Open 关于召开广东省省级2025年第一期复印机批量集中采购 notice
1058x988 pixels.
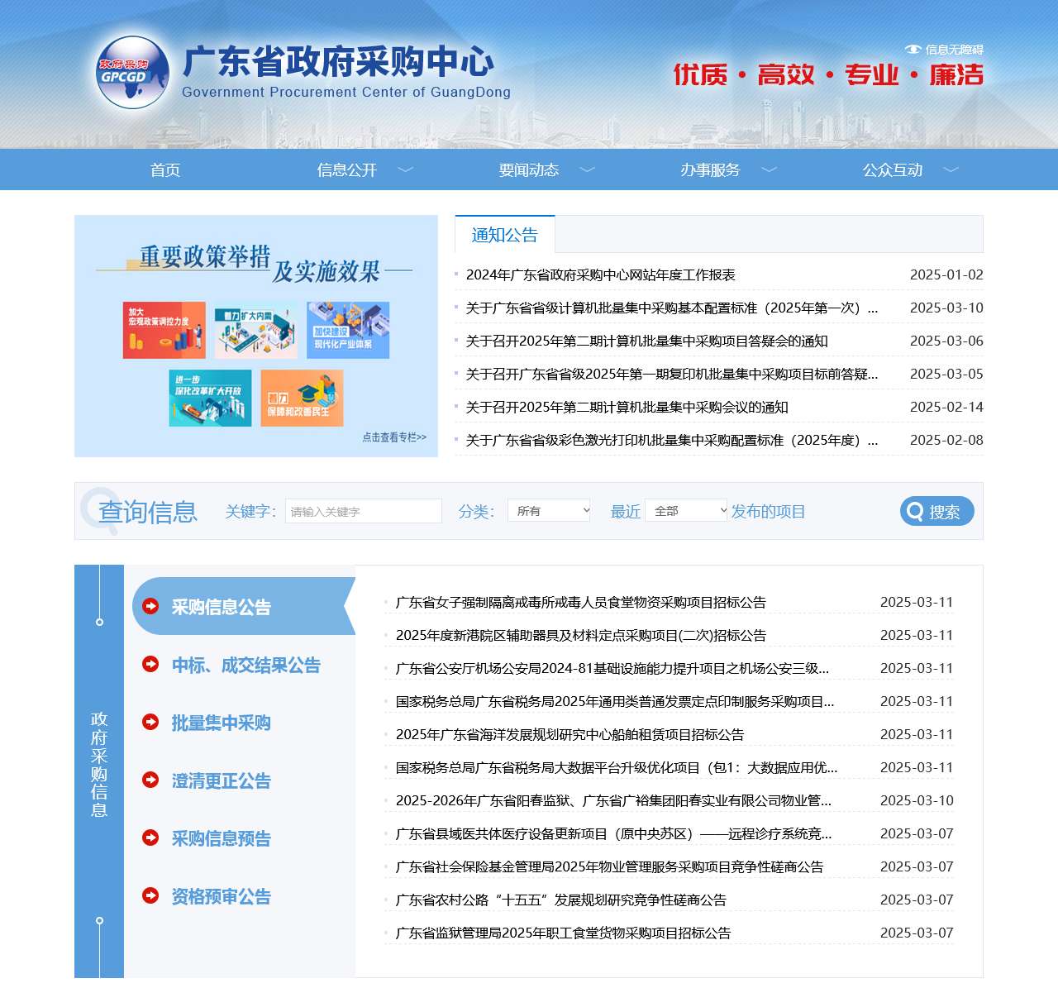pos(672,374)
